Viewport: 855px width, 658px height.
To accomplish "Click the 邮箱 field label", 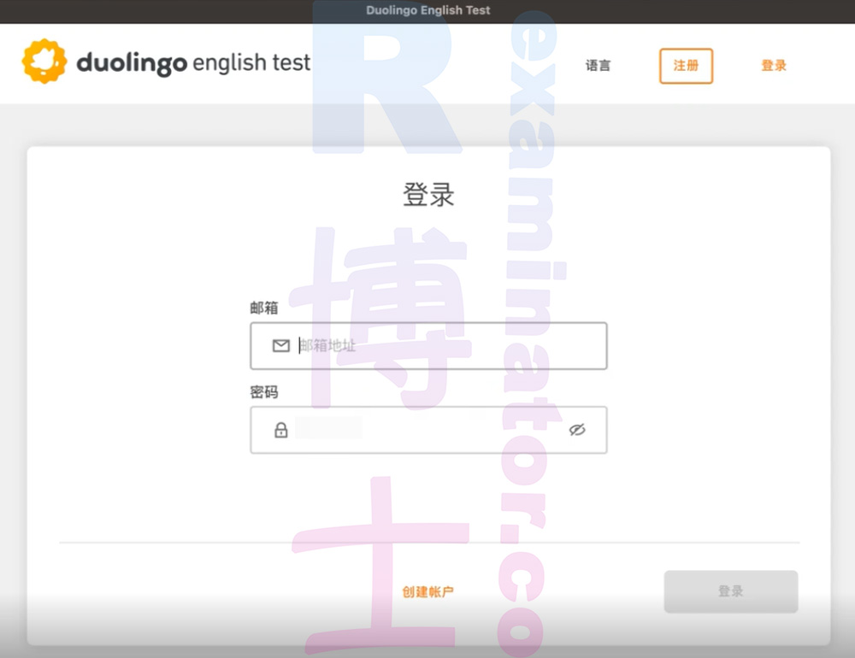I will (264, 308).
